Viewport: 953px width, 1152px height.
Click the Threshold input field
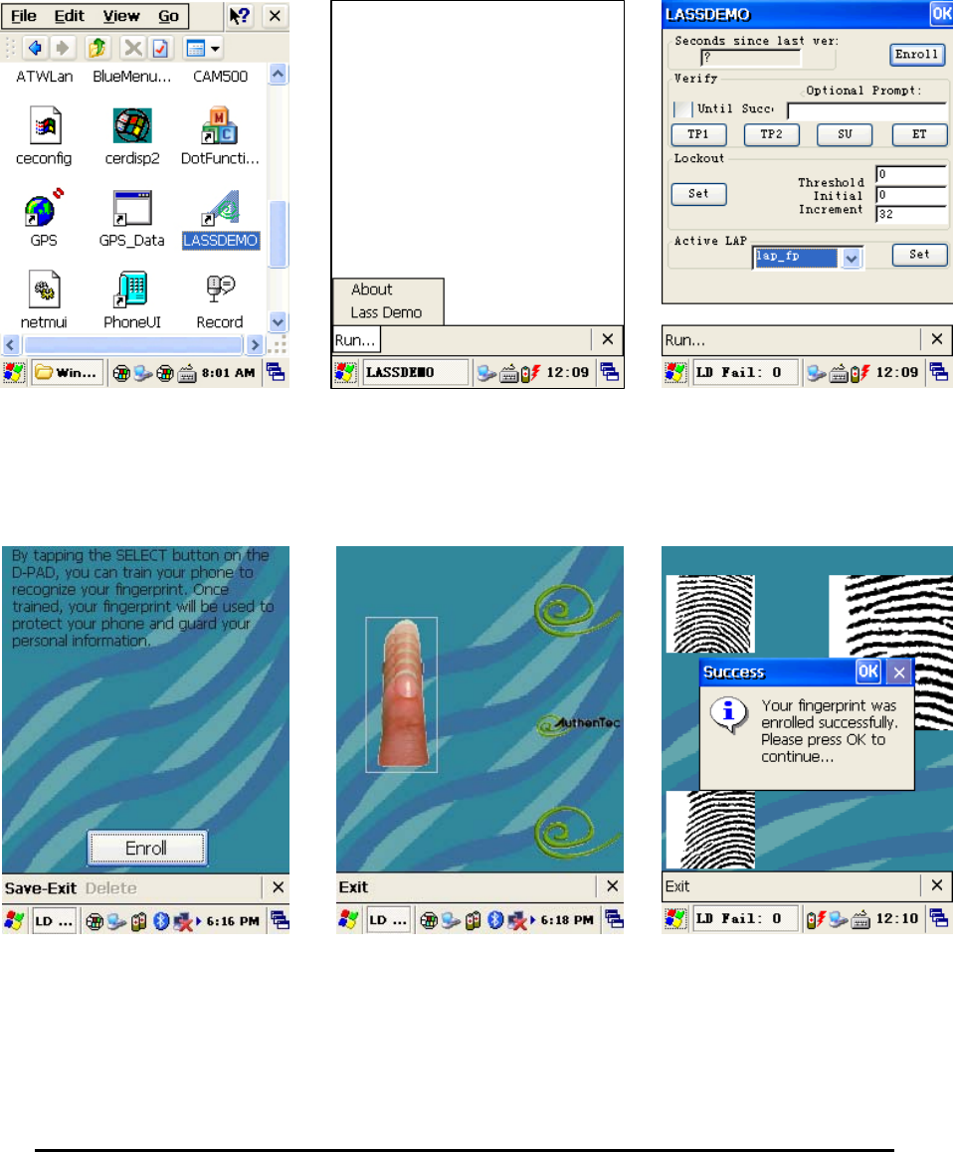(911, 174)
